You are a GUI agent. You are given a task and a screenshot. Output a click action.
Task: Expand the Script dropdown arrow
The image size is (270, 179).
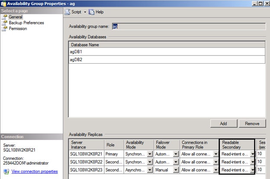click(85, 12)
